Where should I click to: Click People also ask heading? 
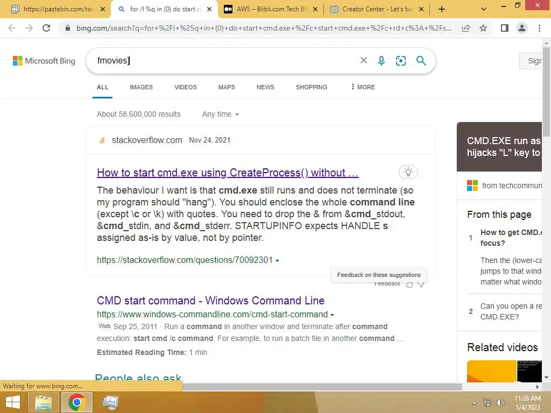[x=138, y=378]
